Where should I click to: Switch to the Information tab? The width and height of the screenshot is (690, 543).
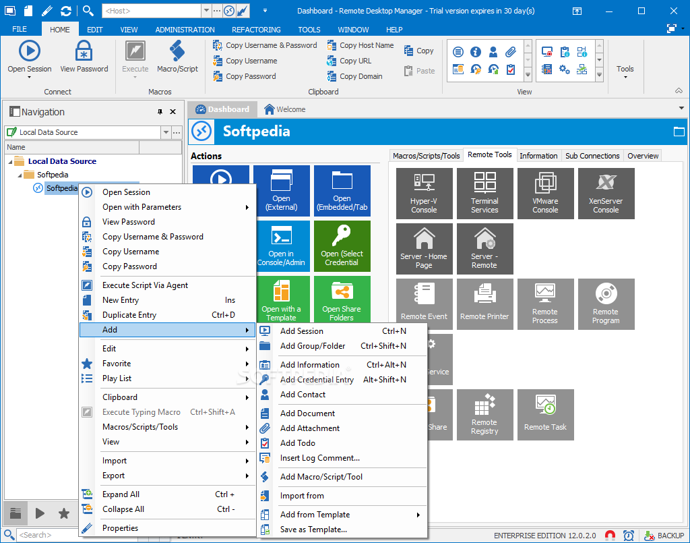(538, 156)
